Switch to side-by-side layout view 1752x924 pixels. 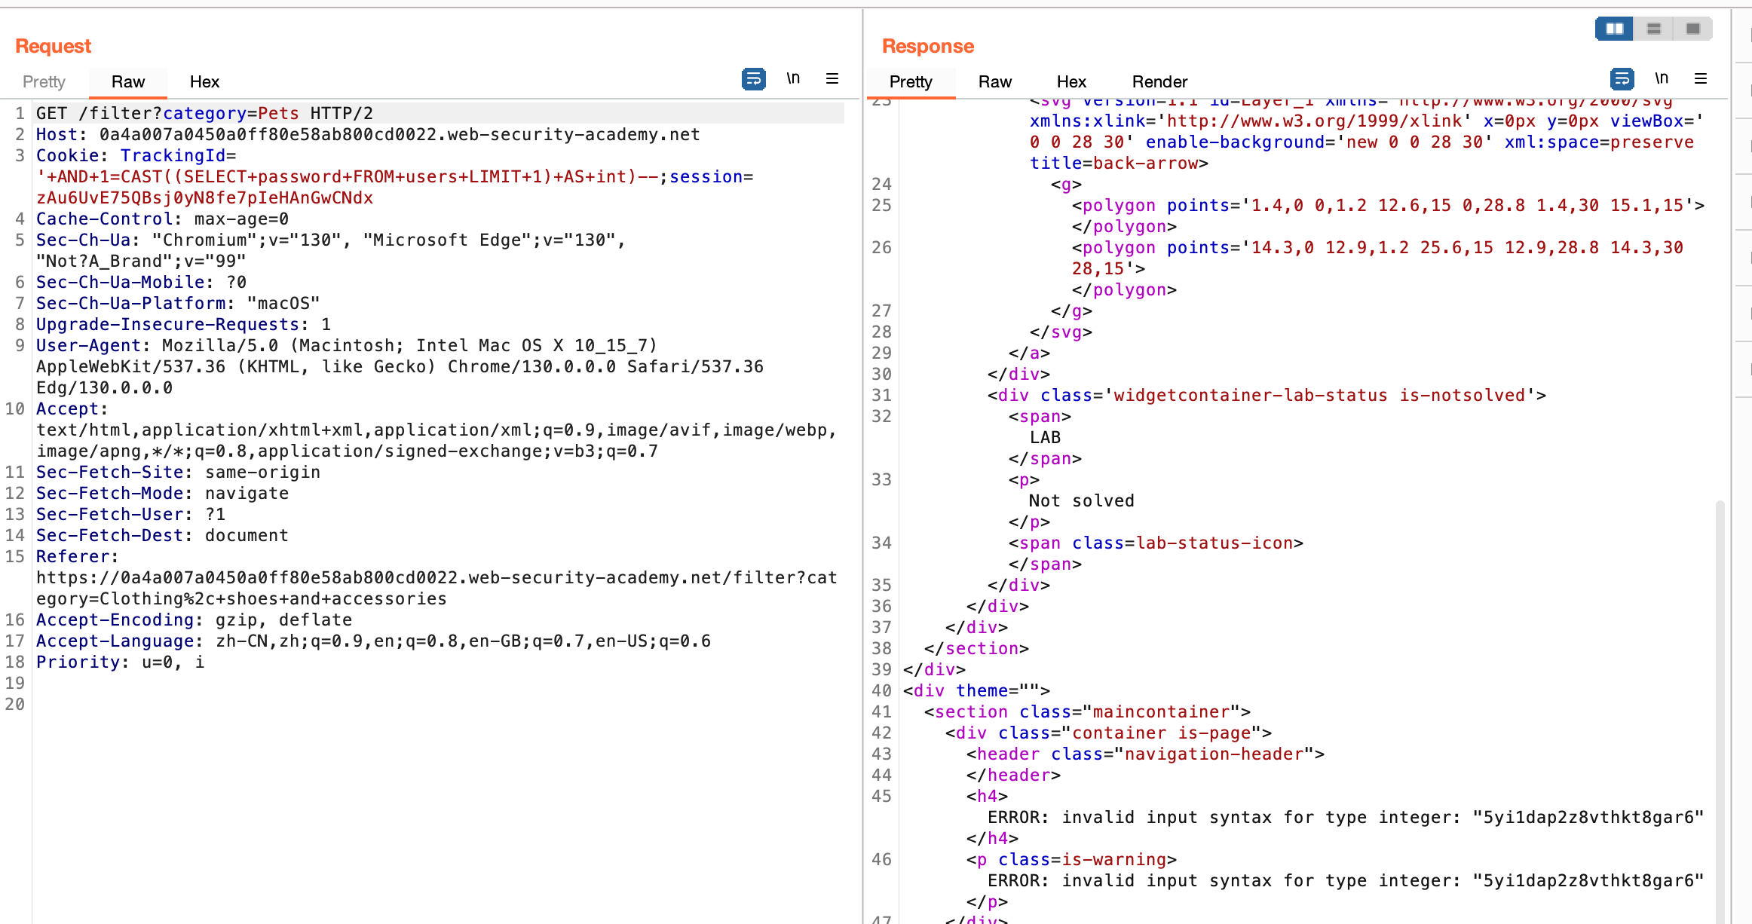click(1614, 29)
